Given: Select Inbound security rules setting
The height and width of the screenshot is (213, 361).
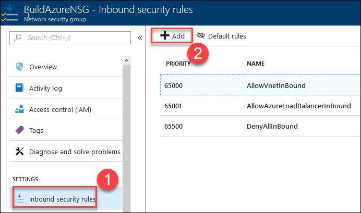Looking at the screenshot, I should pyautogui.click(x=66, y=199).
